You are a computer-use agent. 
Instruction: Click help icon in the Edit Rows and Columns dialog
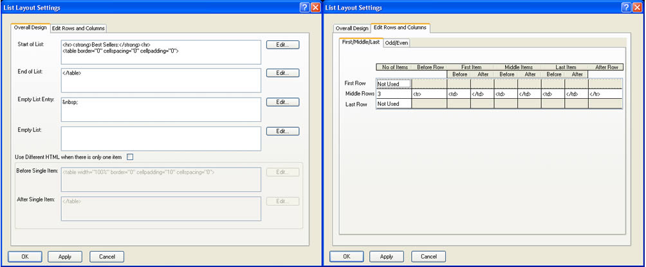pos(626,7)
